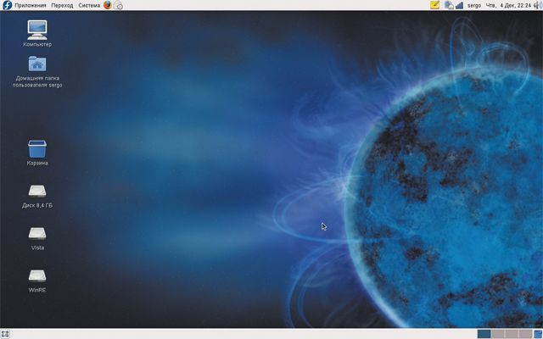
Task: Switch to the second workspace
Action: pos(498,334)
